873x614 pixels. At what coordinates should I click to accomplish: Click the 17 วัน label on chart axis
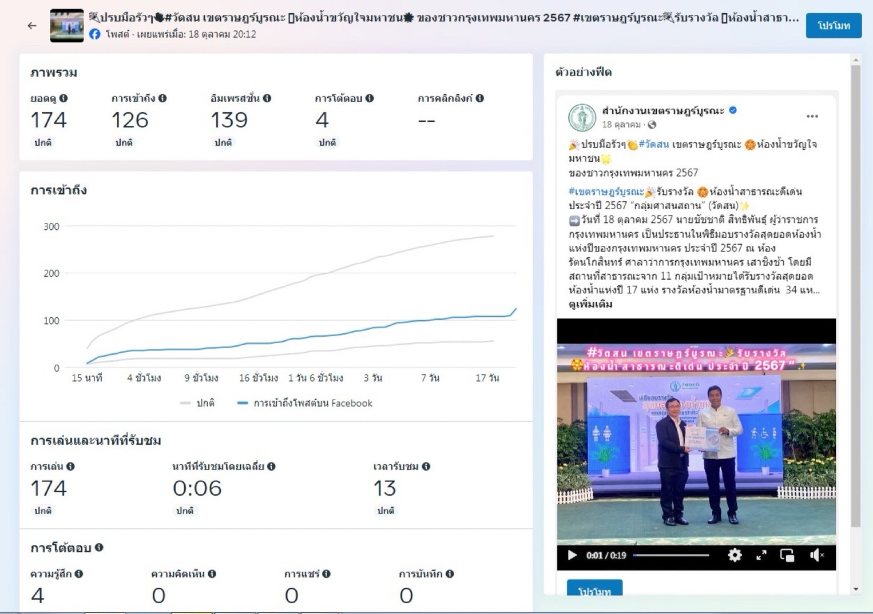click(487, 378)
